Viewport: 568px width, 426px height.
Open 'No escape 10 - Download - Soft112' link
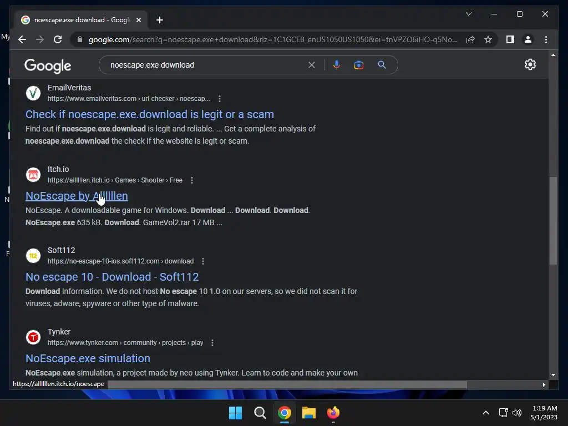pyautogui.click(x=112, y=277)
